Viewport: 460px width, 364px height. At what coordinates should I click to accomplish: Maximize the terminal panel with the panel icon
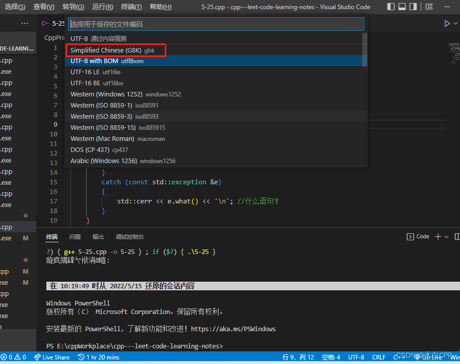[x=458, y=236]
